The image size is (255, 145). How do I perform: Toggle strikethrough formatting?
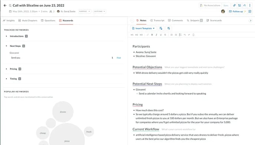165,35
